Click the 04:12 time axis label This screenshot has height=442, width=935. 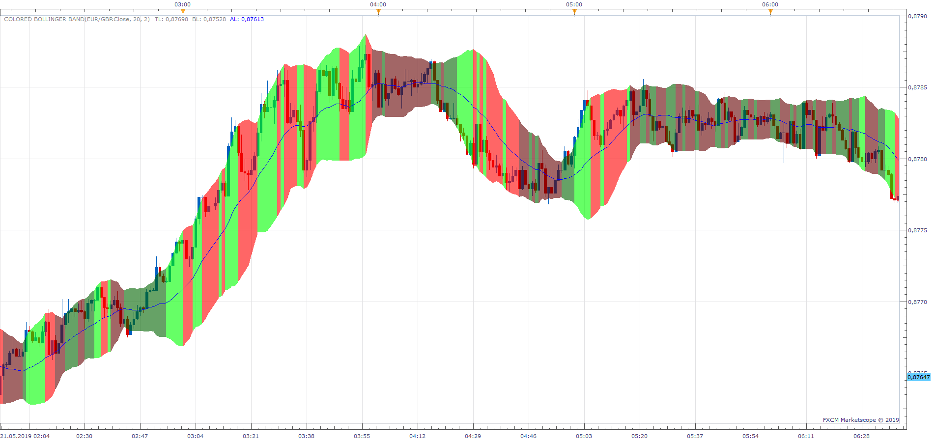[418, 436]
